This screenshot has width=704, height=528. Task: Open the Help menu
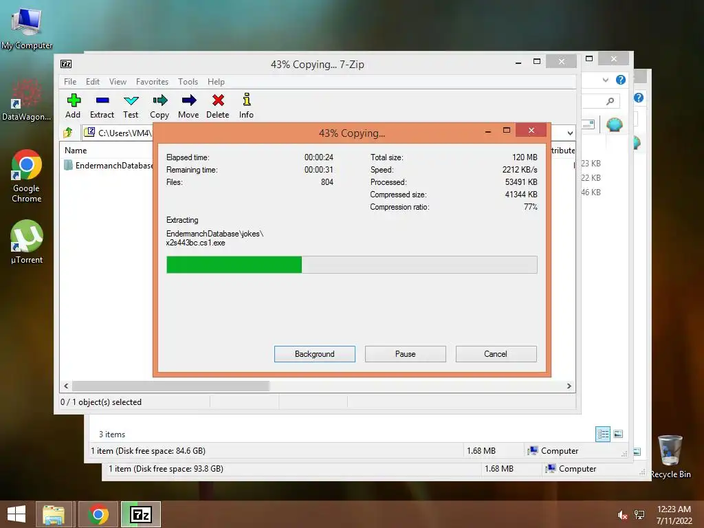tap(216, 82)
